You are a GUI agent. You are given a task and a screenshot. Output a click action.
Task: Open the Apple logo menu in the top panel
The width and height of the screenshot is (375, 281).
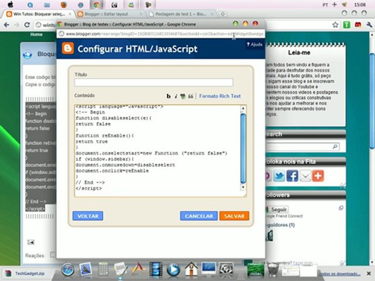pyautogui.click(x=11, y=5)
